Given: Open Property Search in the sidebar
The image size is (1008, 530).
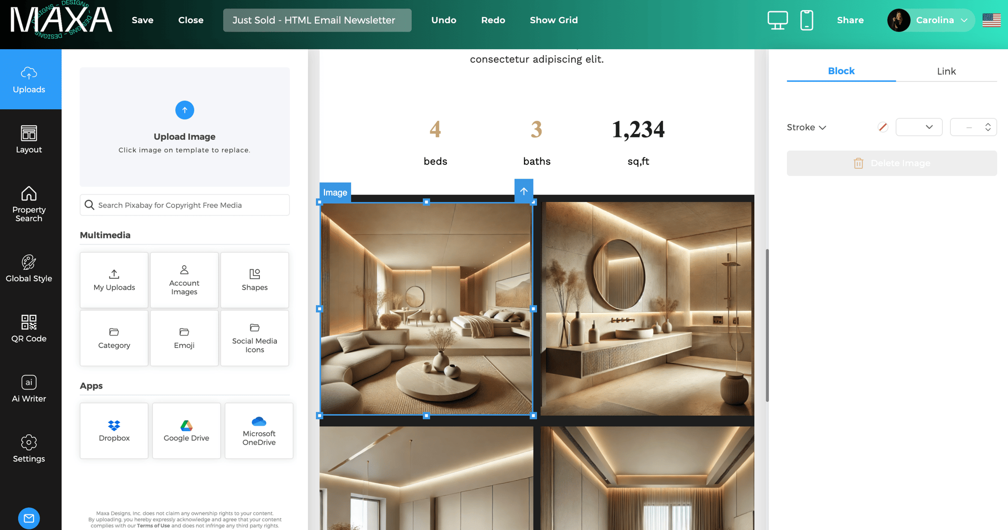Looking at the screenshot, I should (x=29, y=204).
